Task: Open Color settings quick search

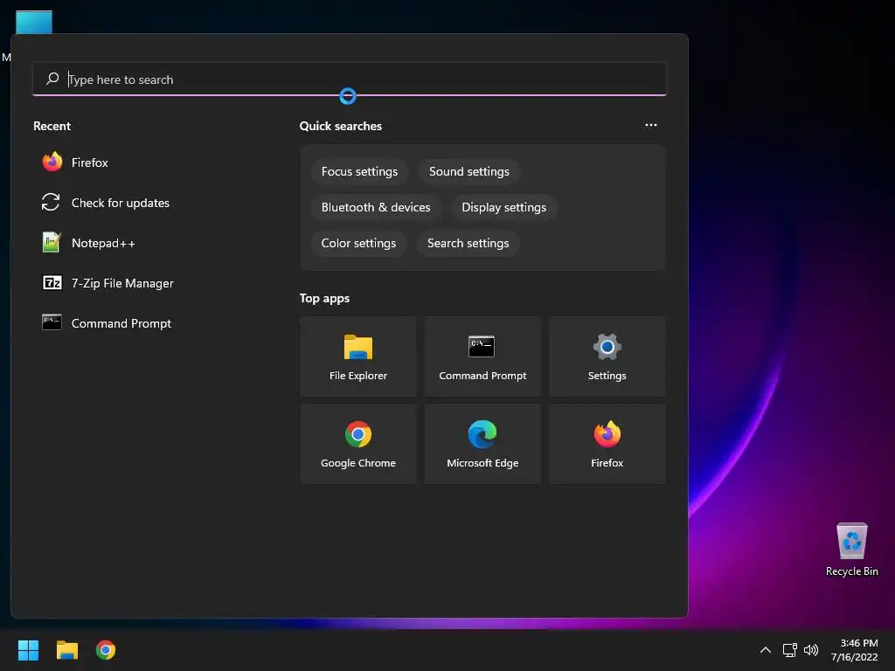Action: point(358,244)
